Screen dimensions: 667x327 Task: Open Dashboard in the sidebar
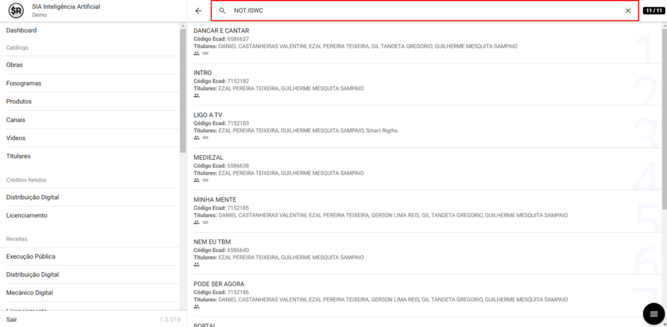click(21, 31)
